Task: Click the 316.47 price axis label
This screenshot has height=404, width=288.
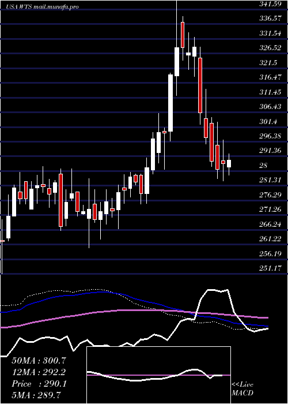Action: coord(269,77)
